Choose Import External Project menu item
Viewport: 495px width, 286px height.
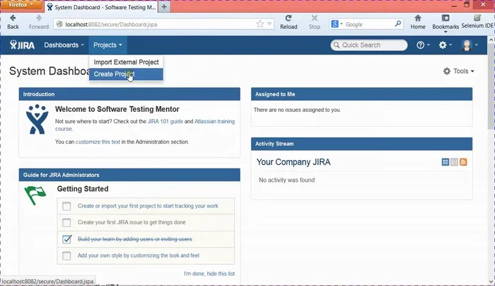[x=126, y=62]
